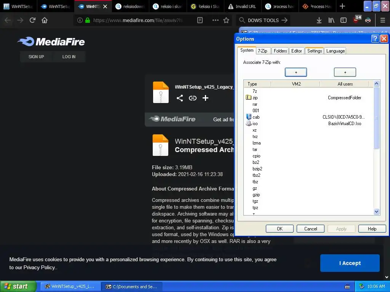Open the Language tab in Options
Image resolution: width=390 pixels, height=292 pixels.
click(x=335, y=51)
